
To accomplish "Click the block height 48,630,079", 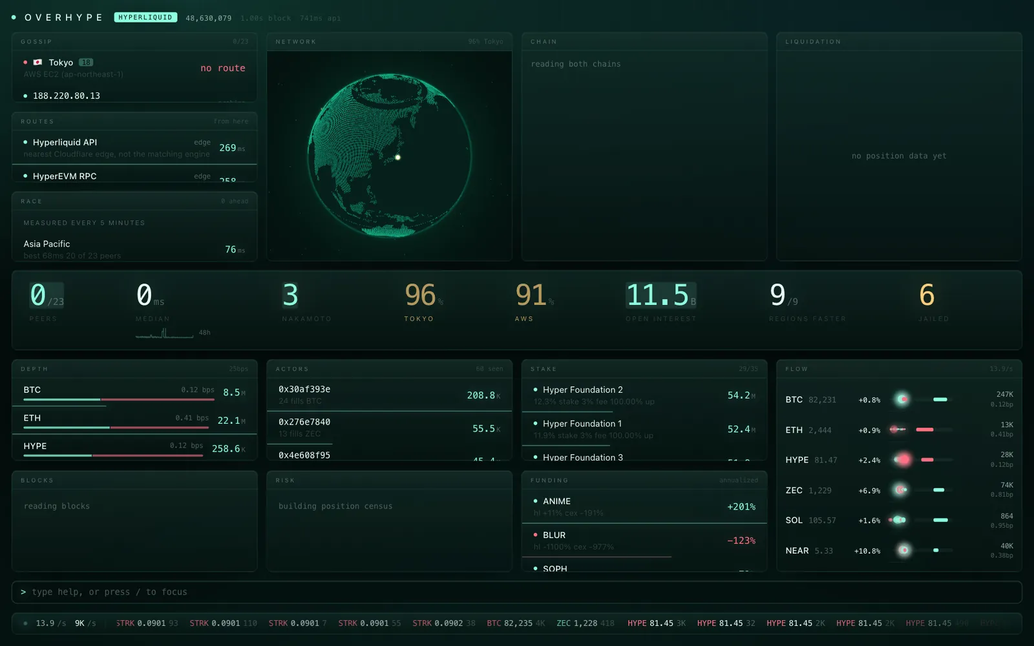I will coord(208,18).
